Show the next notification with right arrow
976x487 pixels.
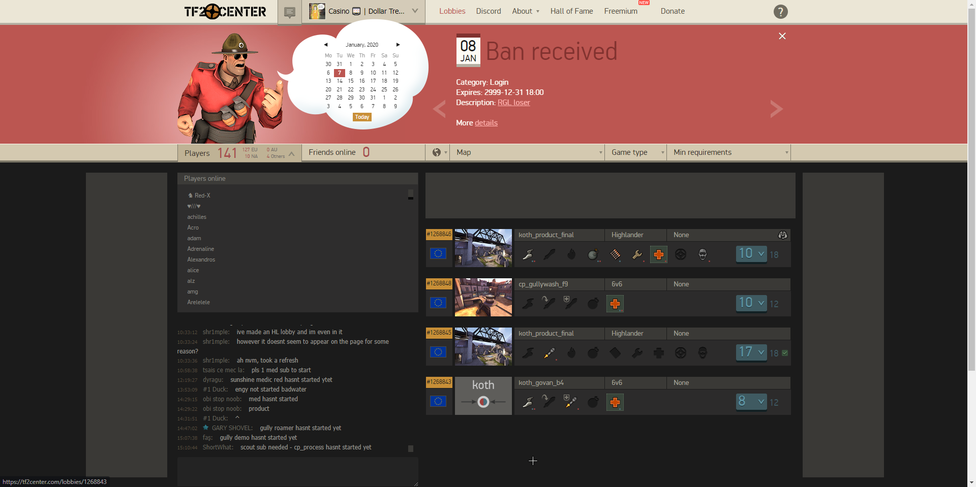776,109
